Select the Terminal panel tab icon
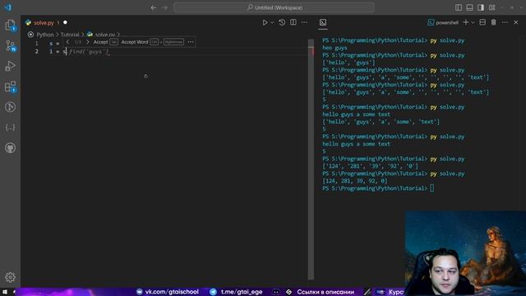Screen dimensions: 526x296 pos(323,22)
